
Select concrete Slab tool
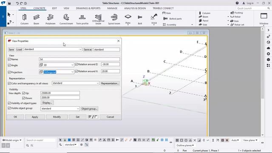click(x=203, y=25)
